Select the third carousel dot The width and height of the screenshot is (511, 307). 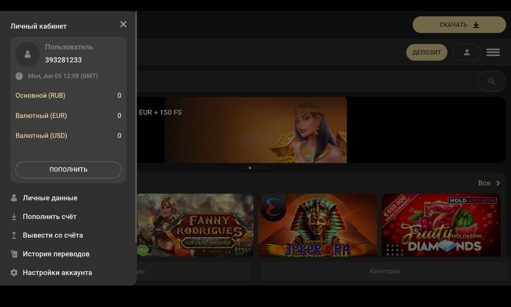pos(256,168)
